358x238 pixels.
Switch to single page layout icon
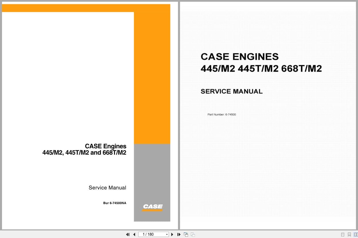click(342, 235)
